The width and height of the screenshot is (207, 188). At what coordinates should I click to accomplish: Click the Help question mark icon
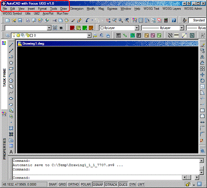coord(174,20)
